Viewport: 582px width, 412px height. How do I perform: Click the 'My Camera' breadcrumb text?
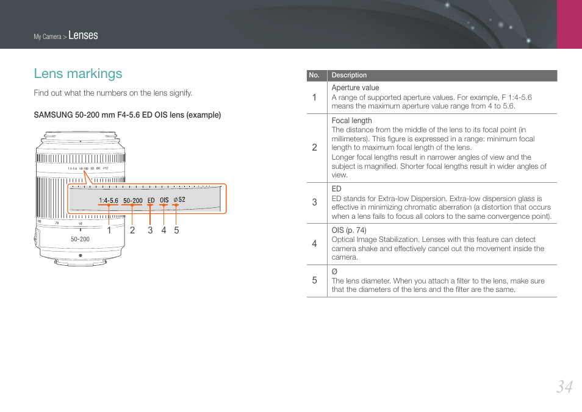(48, 37)
